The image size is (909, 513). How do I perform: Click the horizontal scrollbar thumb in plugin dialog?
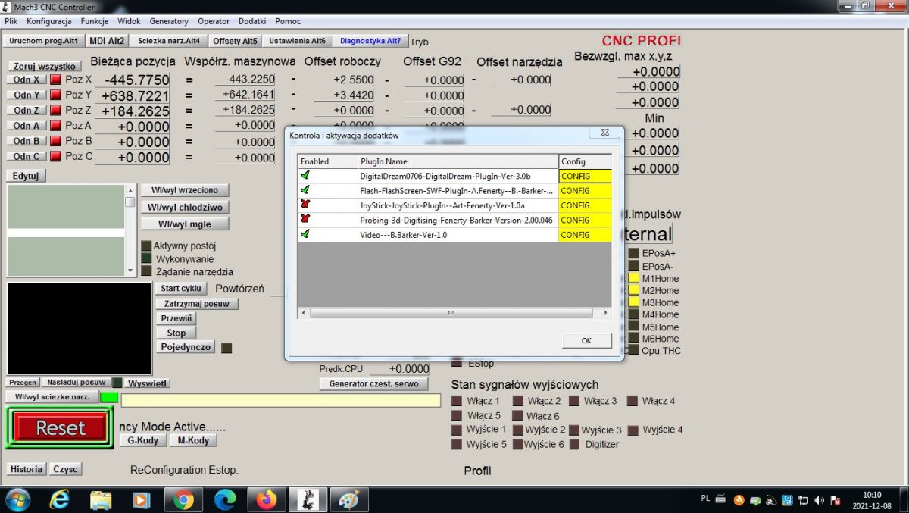pos(450,312)
